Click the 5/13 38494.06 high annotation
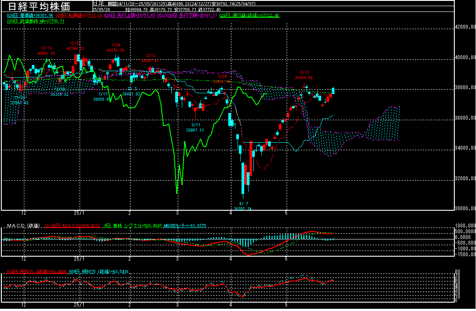 (303, 75)
